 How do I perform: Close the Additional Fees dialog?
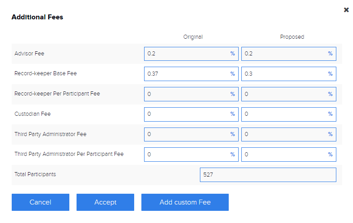click(x=346, y=10)
